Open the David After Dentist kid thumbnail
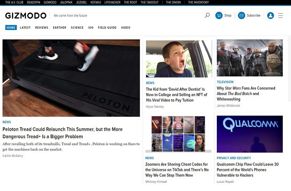The height and width of the screenshot is (191, 291). (179, 59)
